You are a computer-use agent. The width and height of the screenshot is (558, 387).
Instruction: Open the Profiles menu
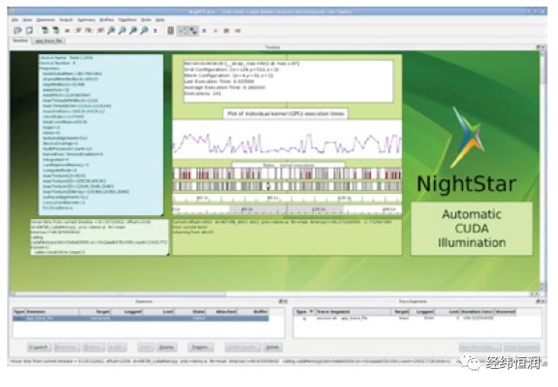coord(106,20)
